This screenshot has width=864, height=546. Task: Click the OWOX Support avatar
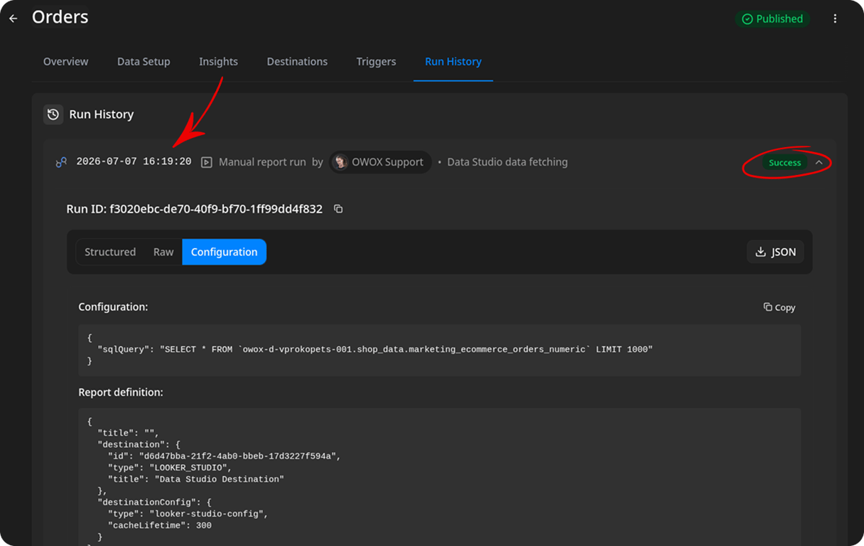(x=341, y=162)
